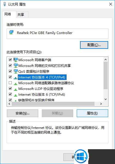Image resolution: width=115 pixels, height=164 pixels.
Task: Open adapter settings with 配置(C)... button
Action: [x=94, y=45]
